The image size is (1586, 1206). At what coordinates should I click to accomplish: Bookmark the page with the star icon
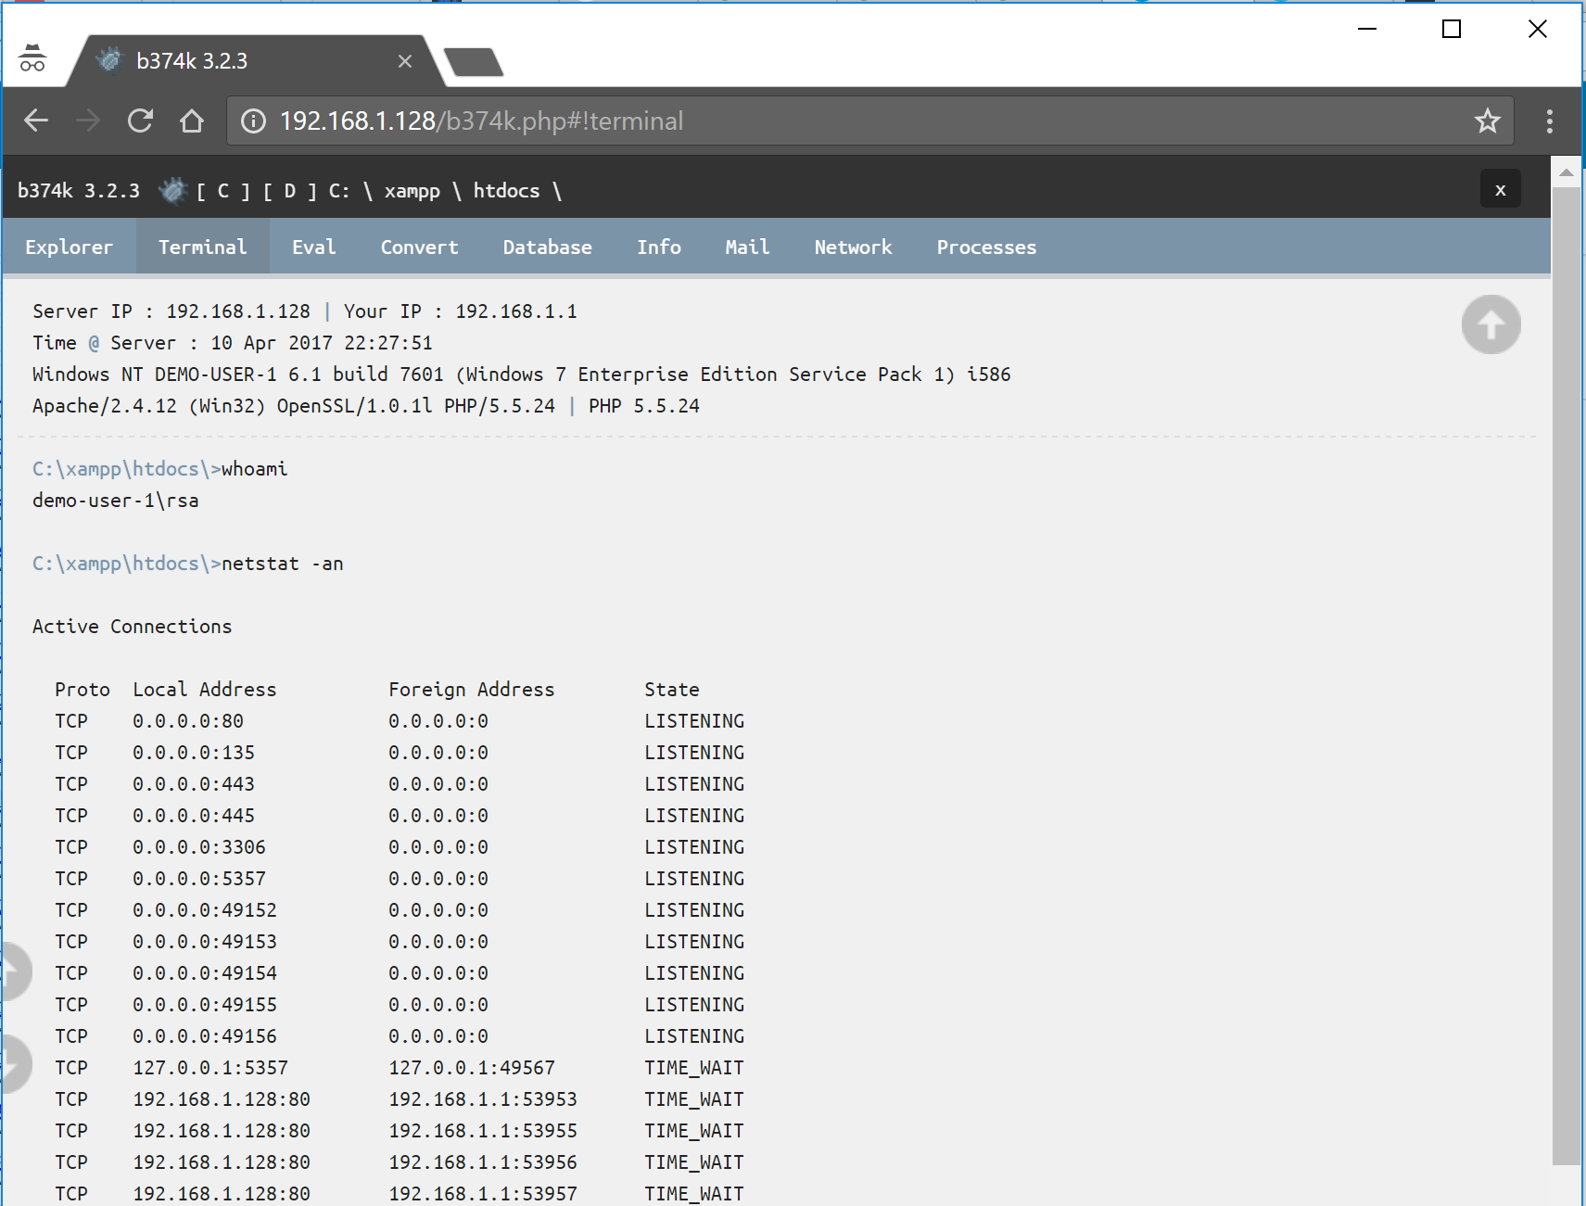tap(1488, 121)
